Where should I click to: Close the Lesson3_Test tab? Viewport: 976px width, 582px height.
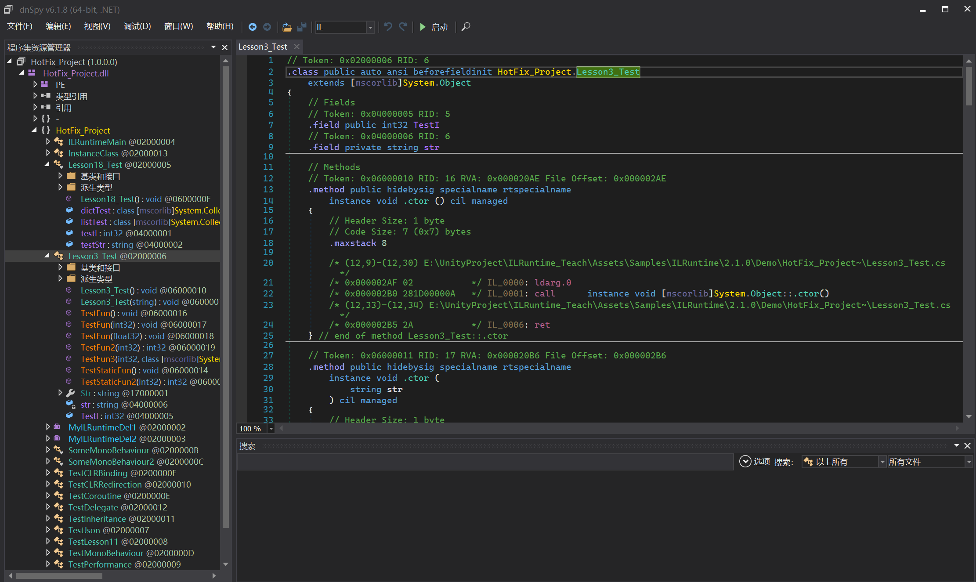296,47
